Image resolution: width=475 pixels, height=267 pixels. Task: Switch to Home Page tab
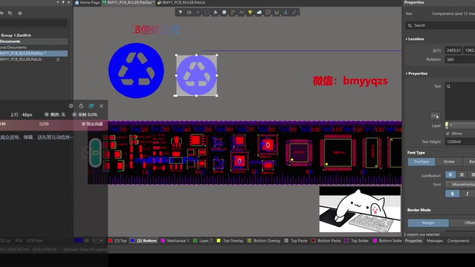[88, 2]
